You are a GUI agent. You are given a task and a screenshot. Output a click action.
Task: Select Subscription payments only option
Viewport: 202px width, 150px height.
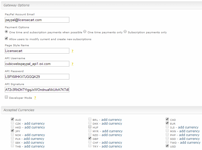pyautogui.click(x=125, y=31)
